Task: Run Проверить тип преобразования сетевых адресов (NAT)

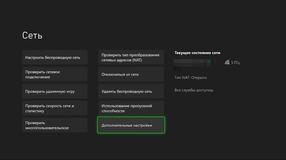Action: 131,58
